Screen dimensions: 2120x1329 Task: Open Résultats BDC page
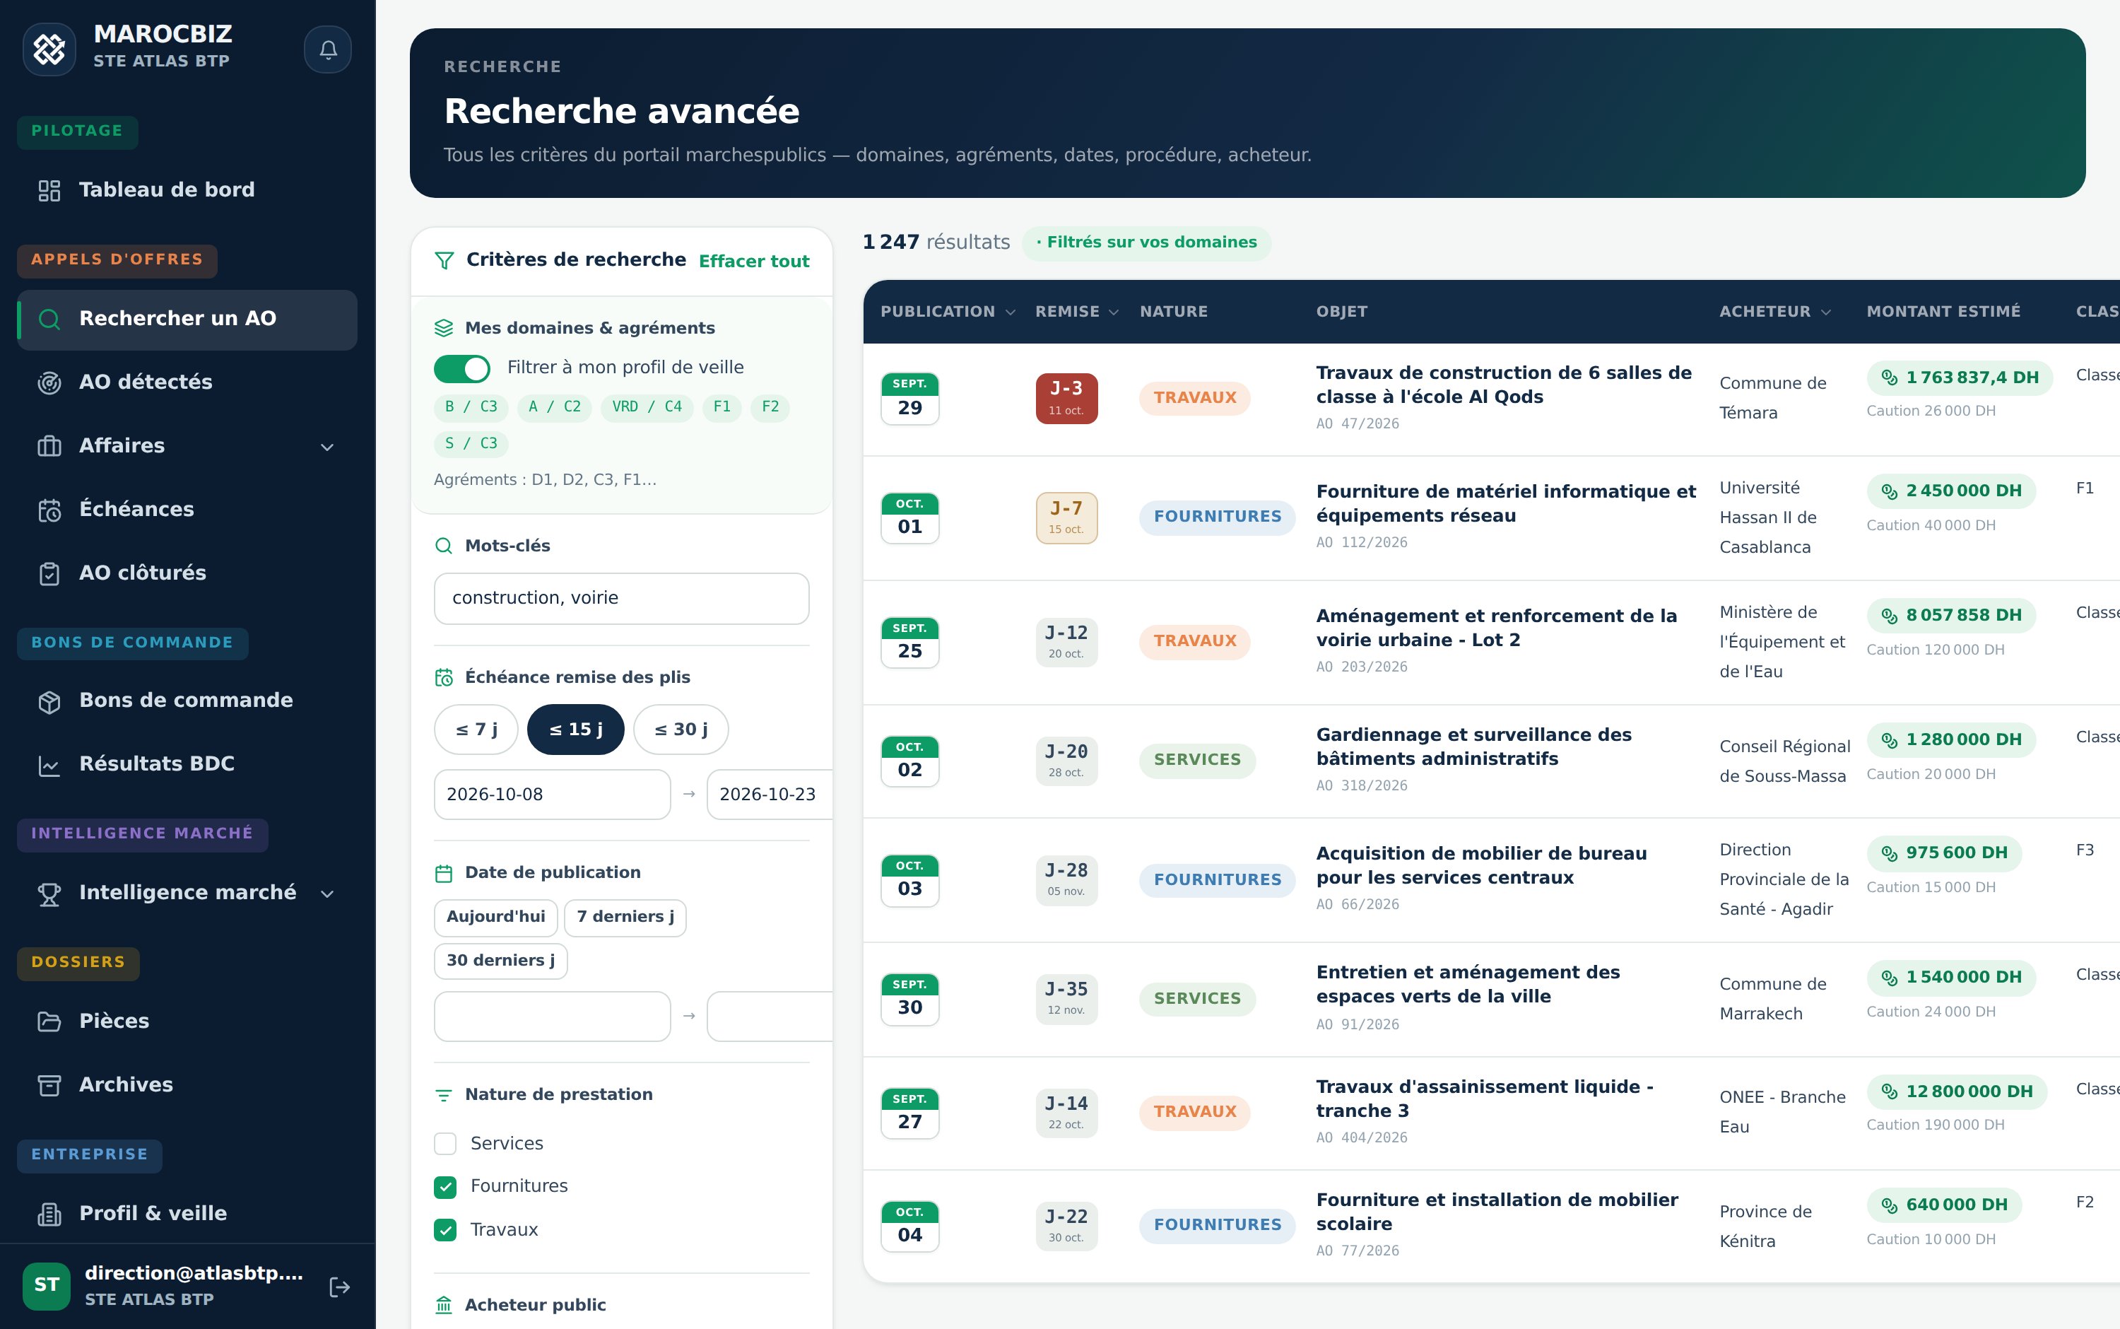point(187,765)
